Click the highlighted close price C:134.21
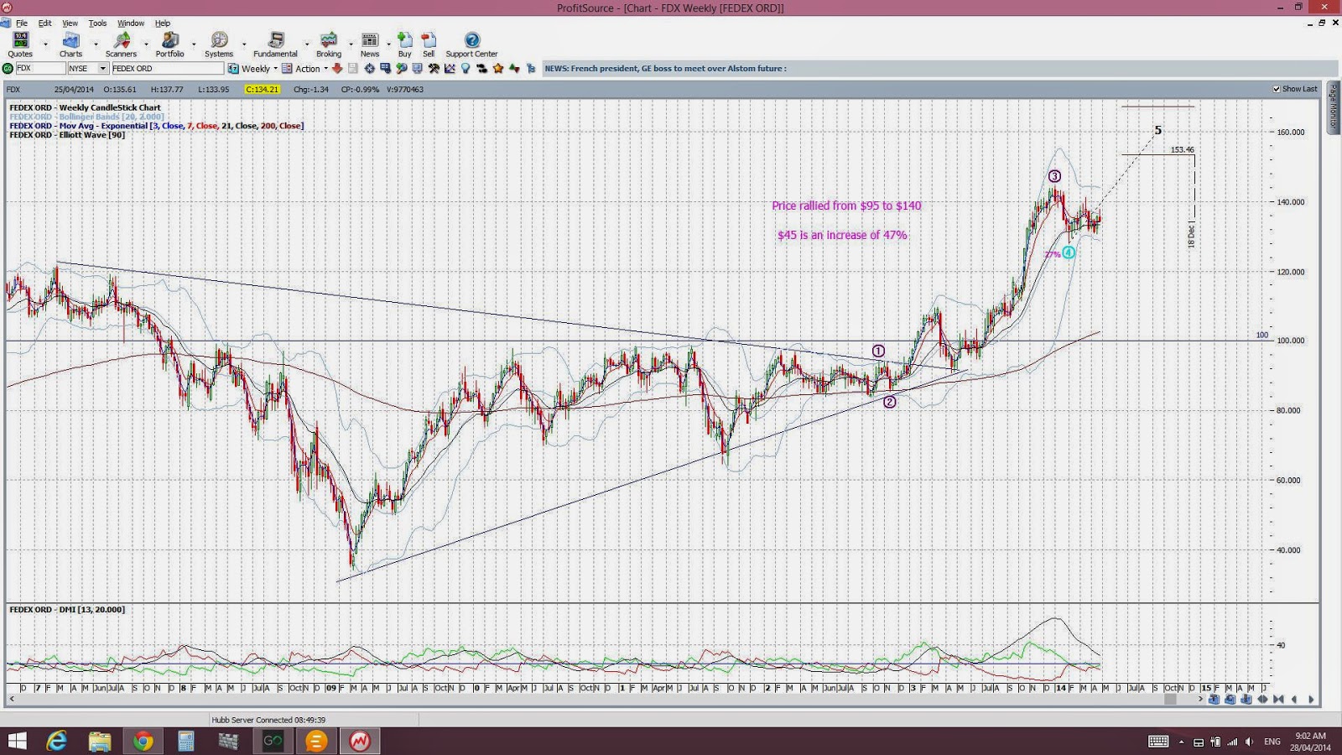1342x755 pixels. pyautogui.click(x=262, y=89)
